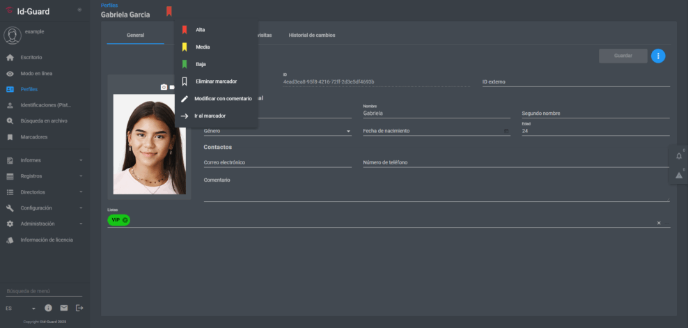Open the notifications bell on the right edge
688x328 pixels.
tap(679, 155)
